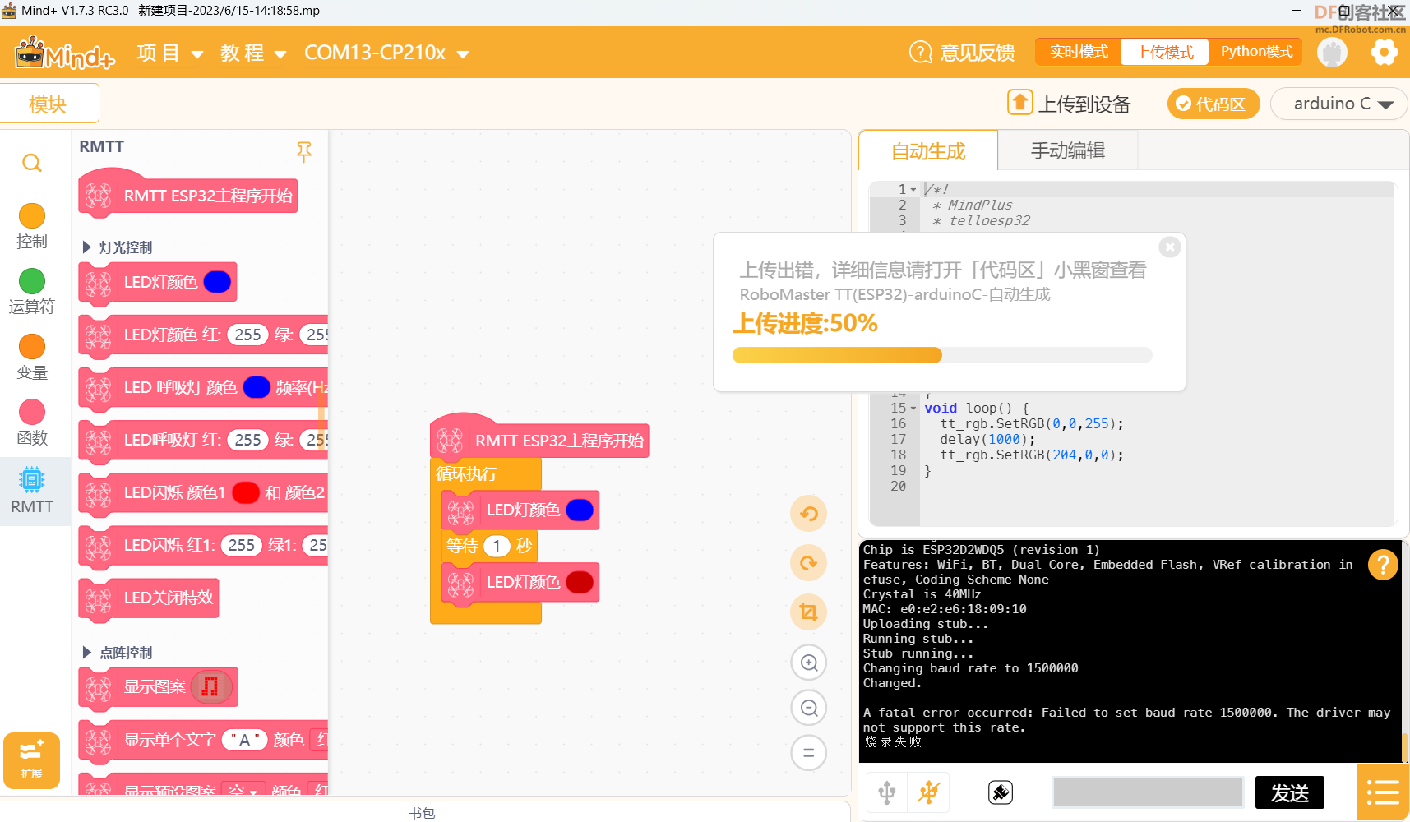Click the "A" text field in 显示单个文字
1410x822 pixels.
pos(244,740)
